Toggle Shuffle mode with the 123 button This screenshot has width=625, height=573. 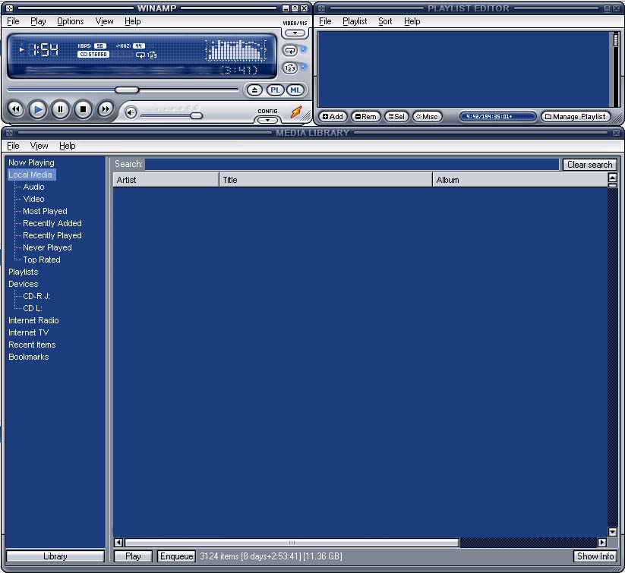(x=290, y=68)
